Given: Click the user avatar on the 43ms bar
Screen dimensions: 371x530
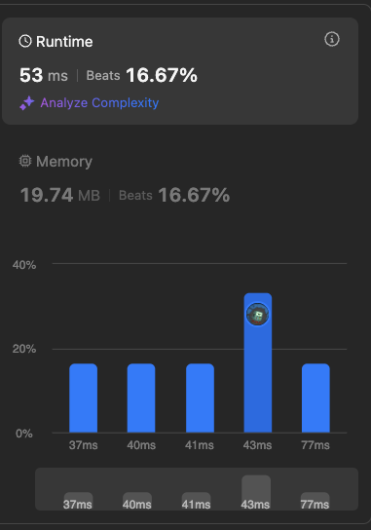Looking at the screenshot, I should point(258,315).
